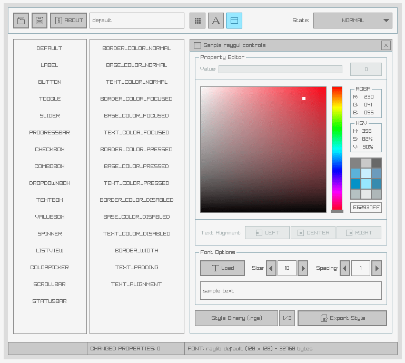Click the grid view icon in toolbar

coord(197,21)
